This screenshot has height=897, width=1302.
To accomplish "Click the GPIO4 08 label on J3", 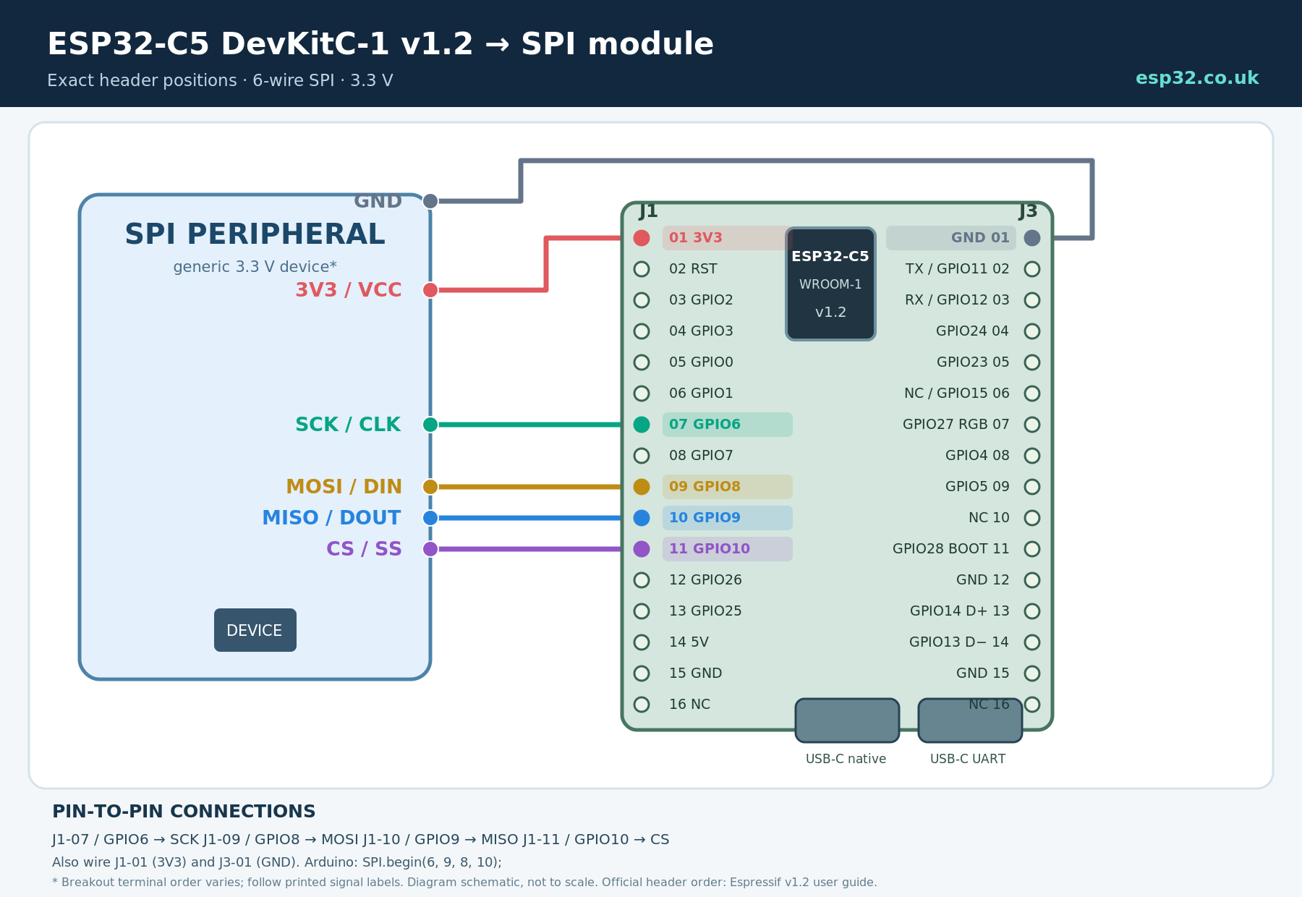I will (x=977, y=456).
